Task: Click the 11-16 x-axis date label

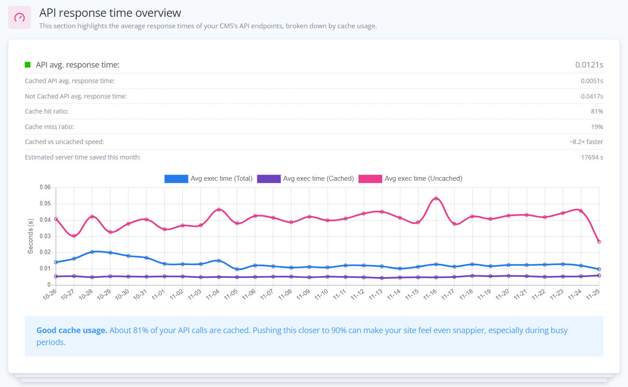Action: 430,294
